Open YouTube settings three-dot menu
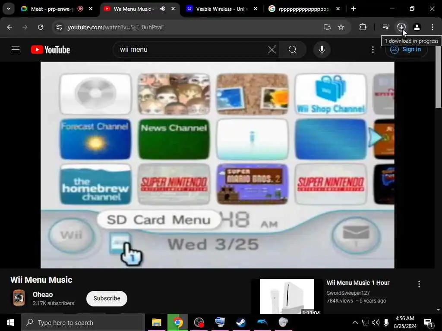 point(373,50)
